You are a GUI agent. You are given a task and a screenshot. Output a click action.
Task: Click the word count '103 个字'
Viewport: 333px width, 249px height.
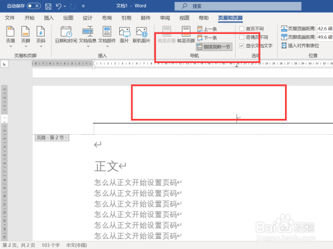coord(51,245)
